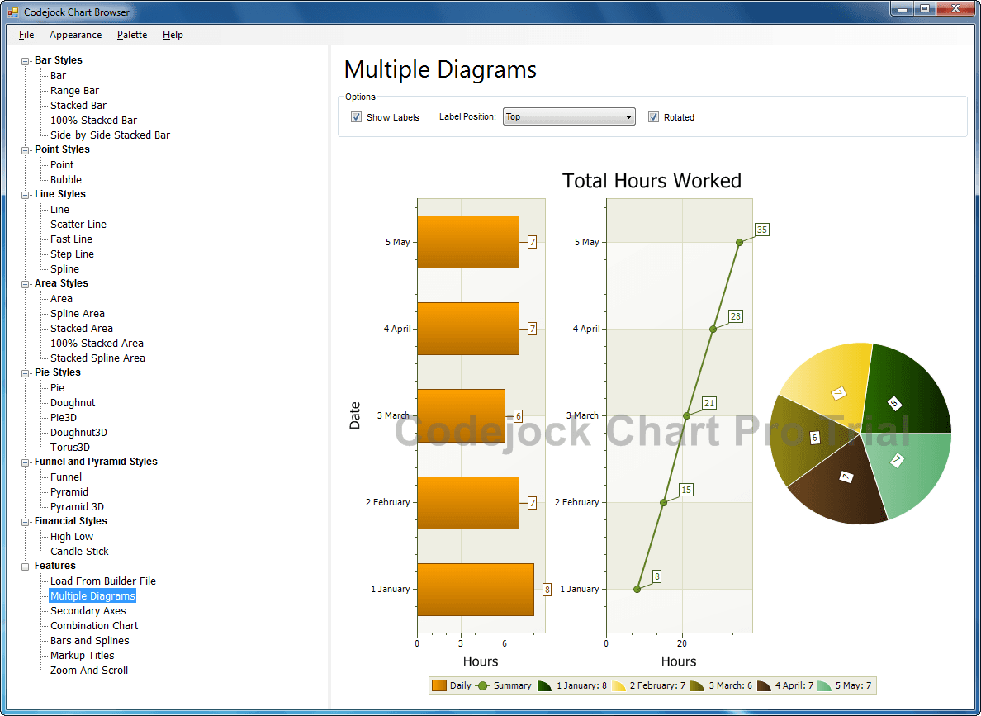Click the 5 May: 7 legend pie icon
Image resolution: width=981 pixels, height=716 pixels.
coord(824,686)
